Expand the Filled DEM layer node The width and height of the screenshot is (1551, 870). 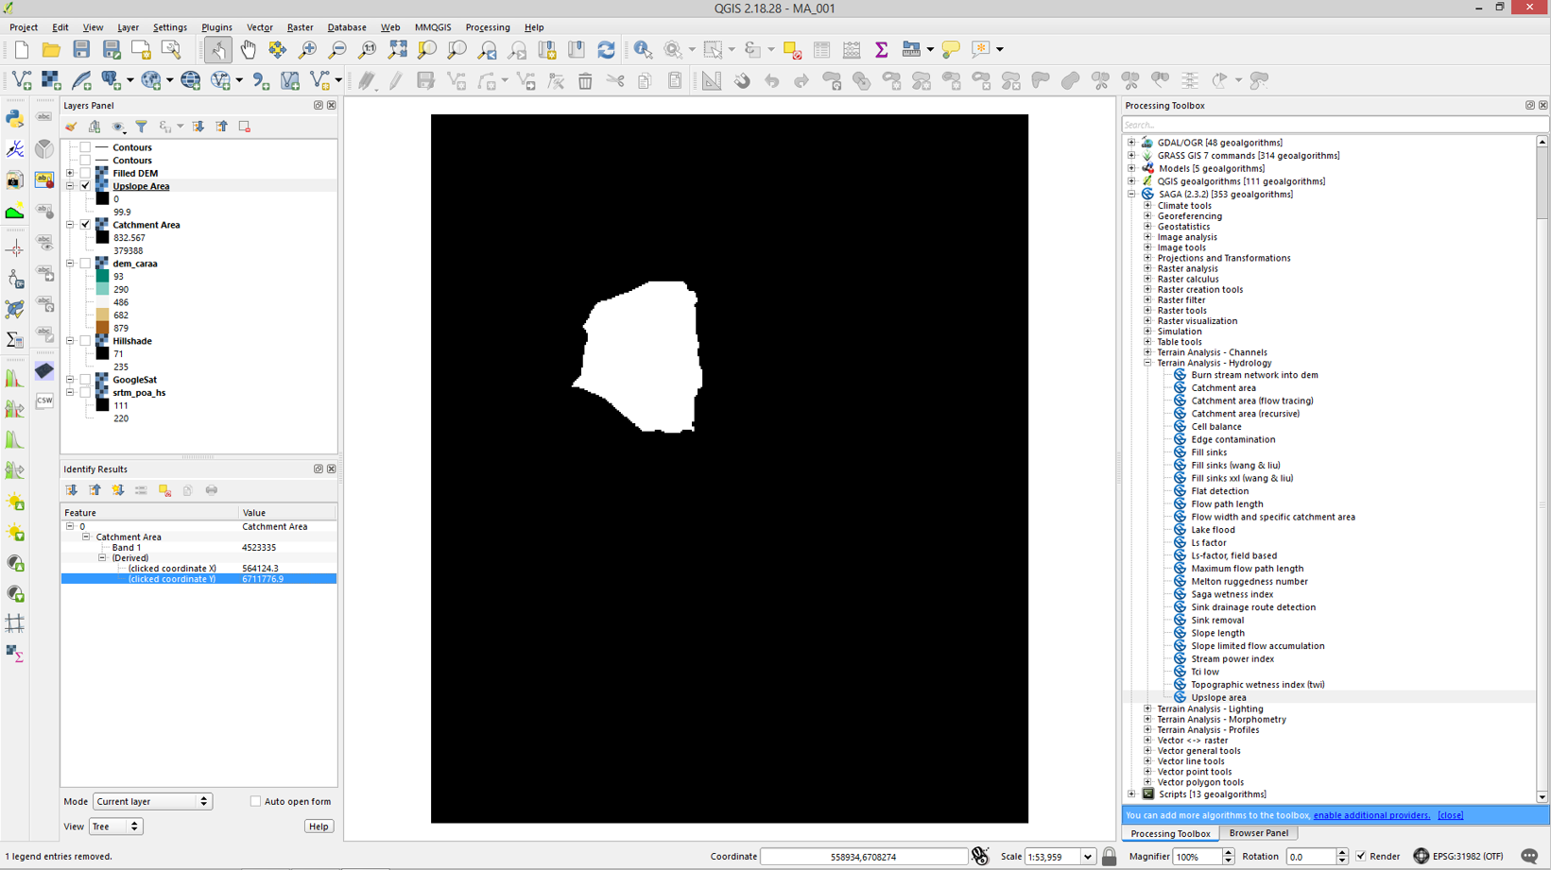pyautogui.click(x=70, y=173)
